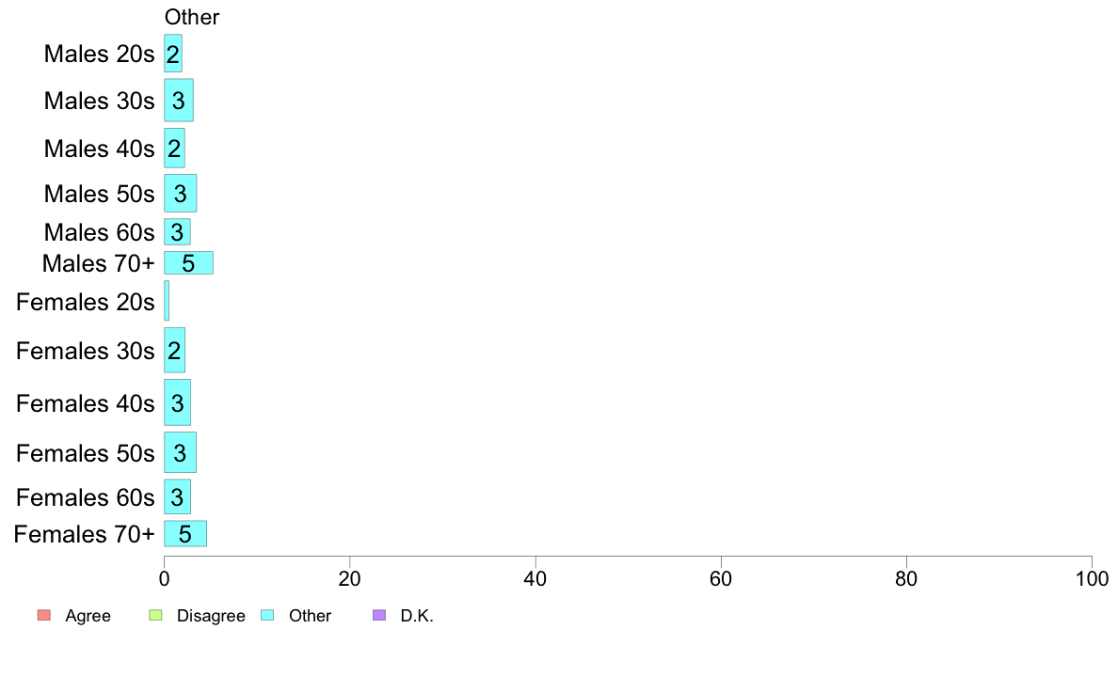Click the Females 40s bar
This screenshot has width=1118, height=692.
pos(178,402)
